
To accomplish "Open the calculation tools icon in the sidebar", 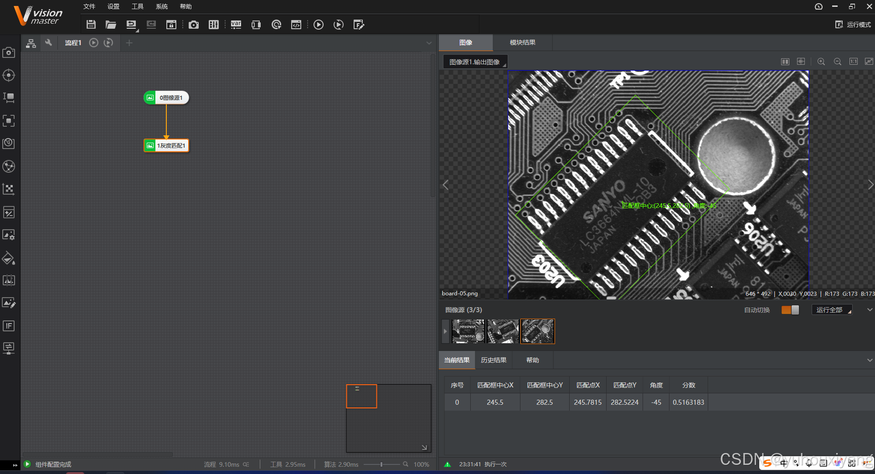I will pos(9,212).
